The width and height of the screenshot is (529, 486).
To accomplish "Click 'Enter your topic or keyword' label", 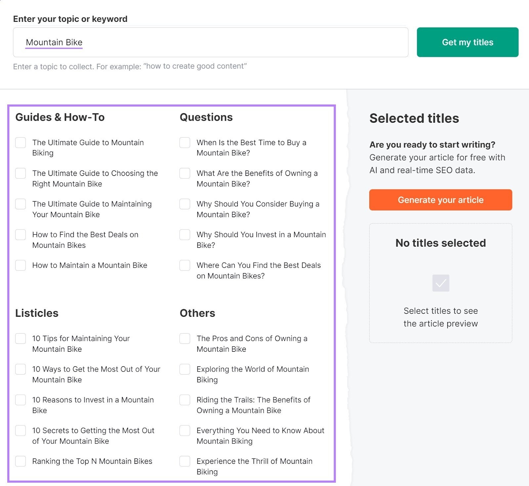I will (x=70, y=19).
